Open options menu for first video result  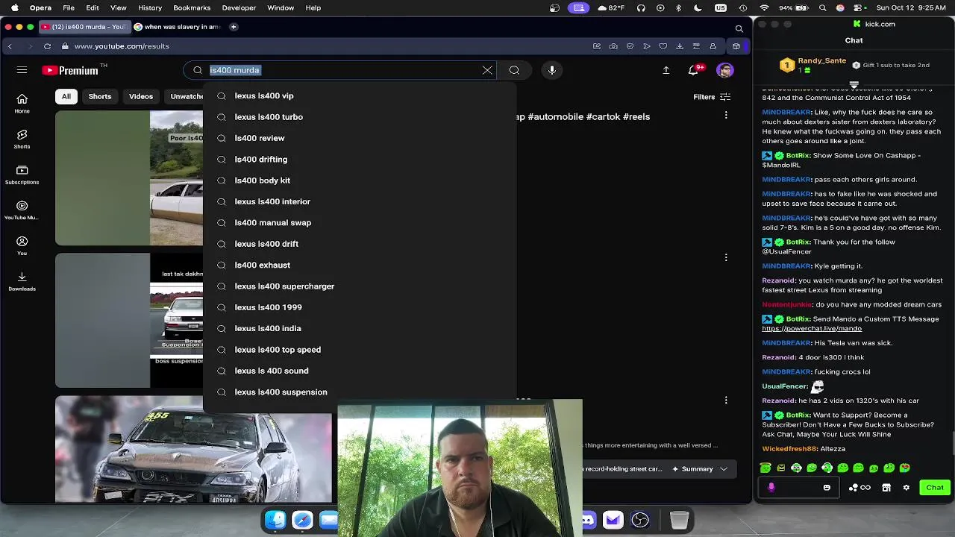[726, 116]
